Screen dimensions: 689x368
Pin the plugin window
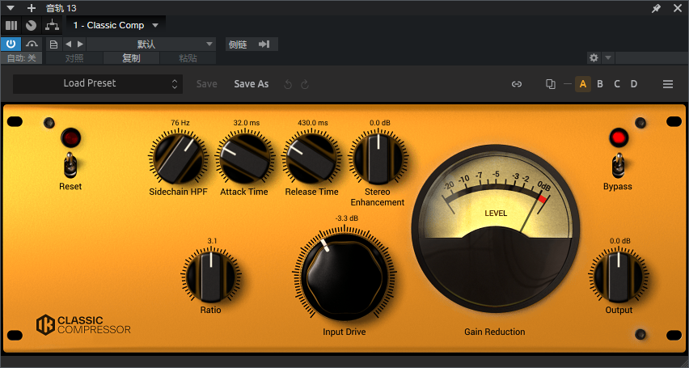click(656, 8)
